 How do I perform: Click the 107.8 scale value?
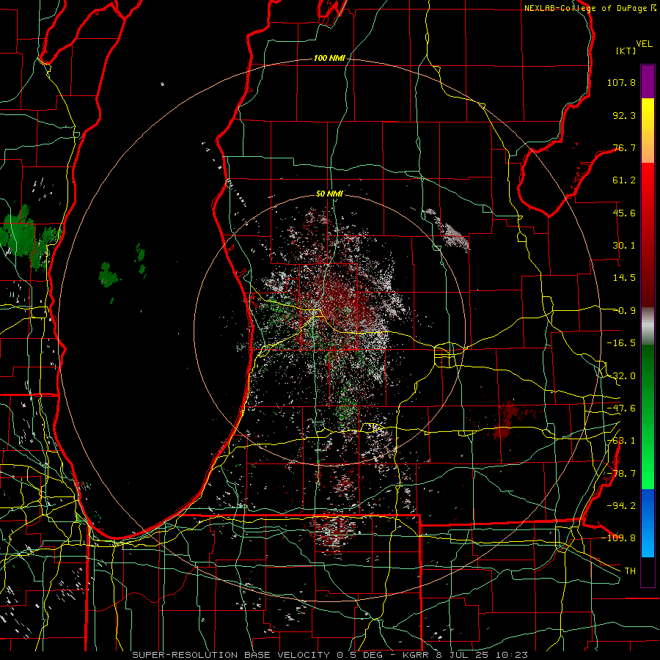pyautogui.click(x=621, y=82)
